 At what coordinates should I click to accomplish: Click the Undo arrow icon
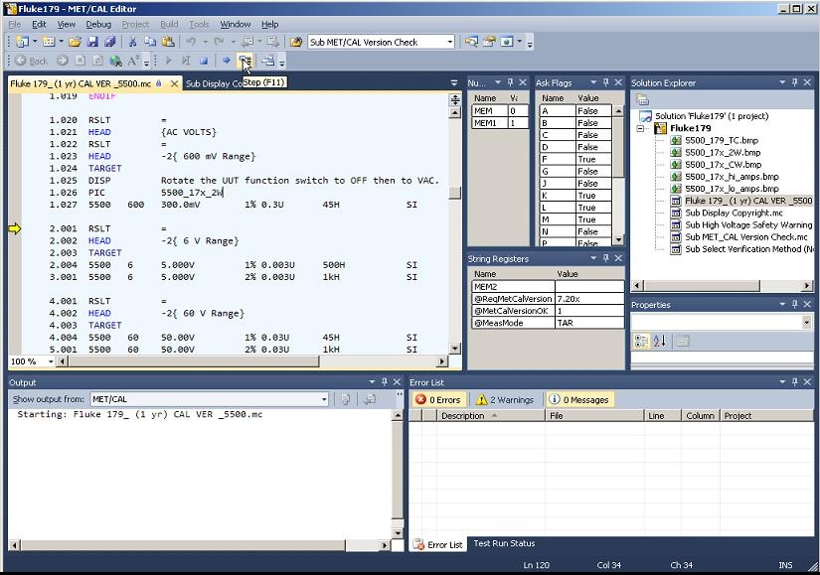coord(191,42)
